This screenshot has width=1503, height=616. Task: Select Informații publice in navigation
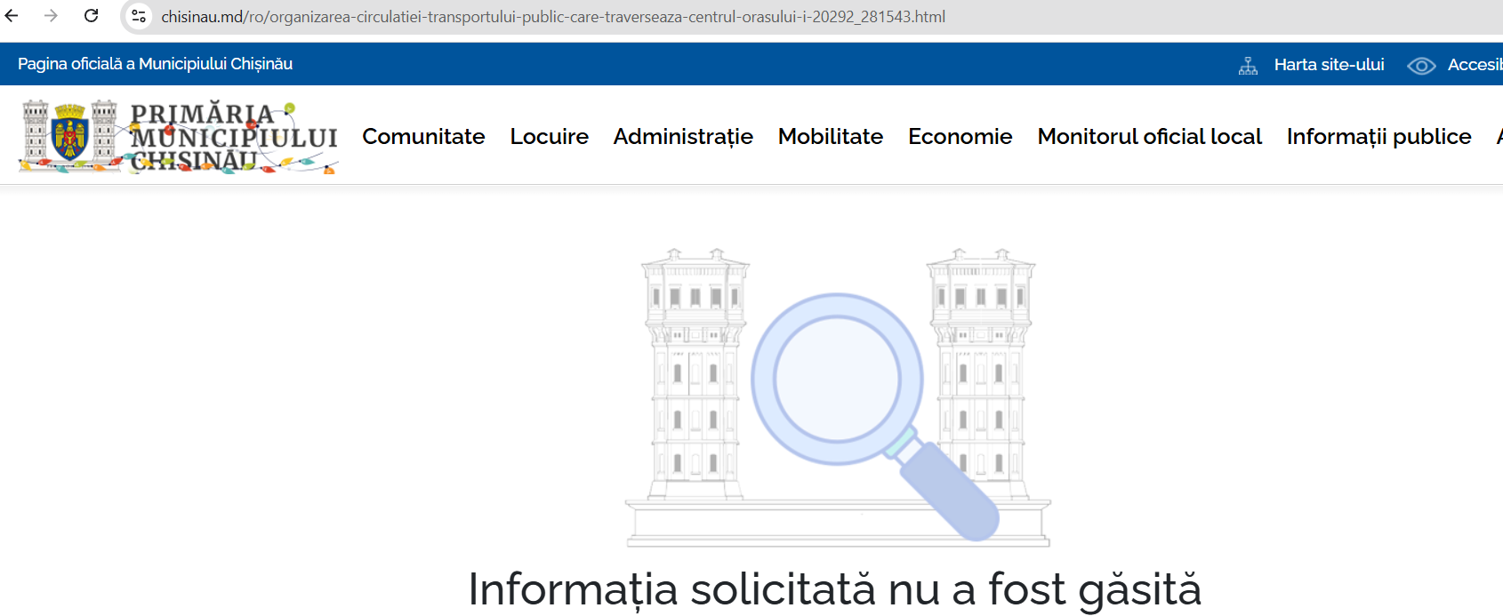point(1378,136)
